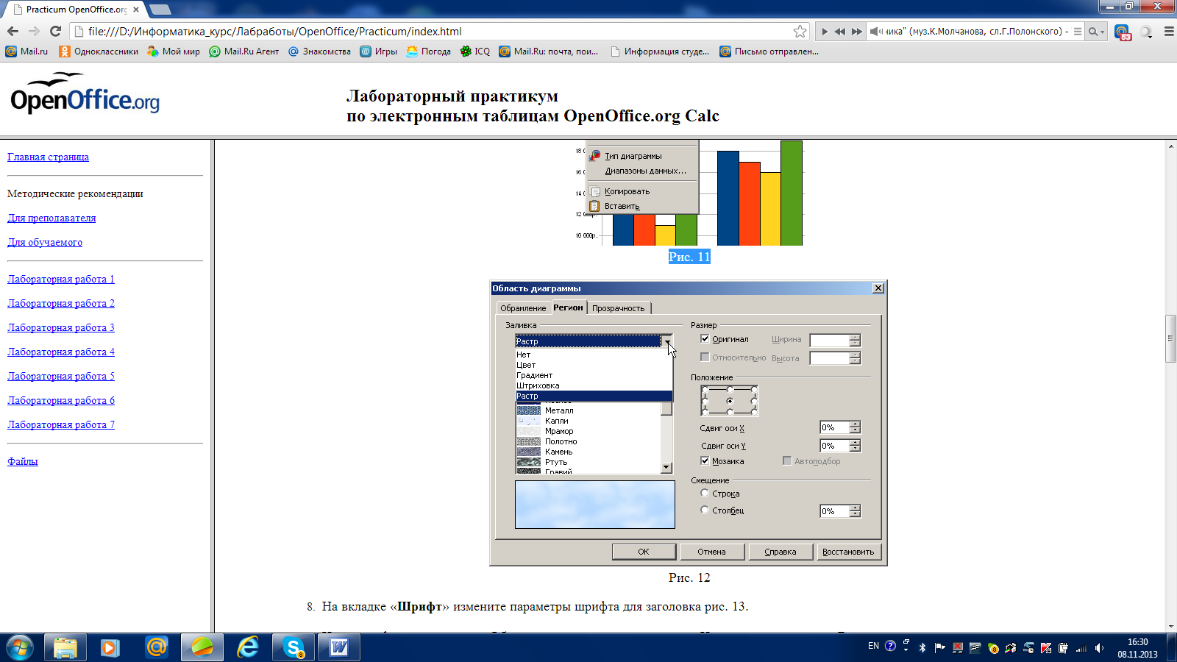
Task: Select center point in Положение grid
Action: click(730, 401)
